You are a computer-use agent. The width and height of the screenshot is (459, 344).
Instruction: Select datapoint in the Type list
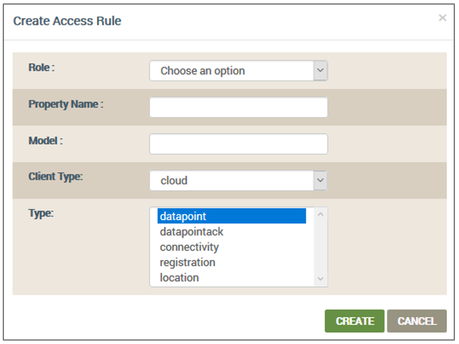232,216
